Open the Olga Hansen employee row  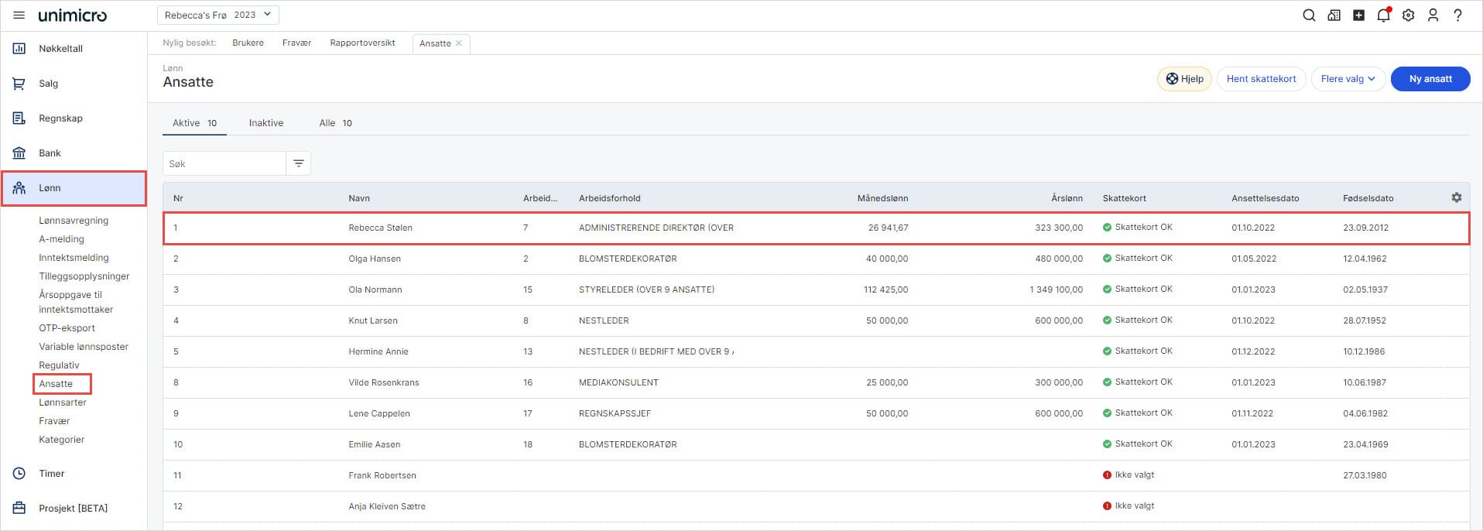(374, 259)
